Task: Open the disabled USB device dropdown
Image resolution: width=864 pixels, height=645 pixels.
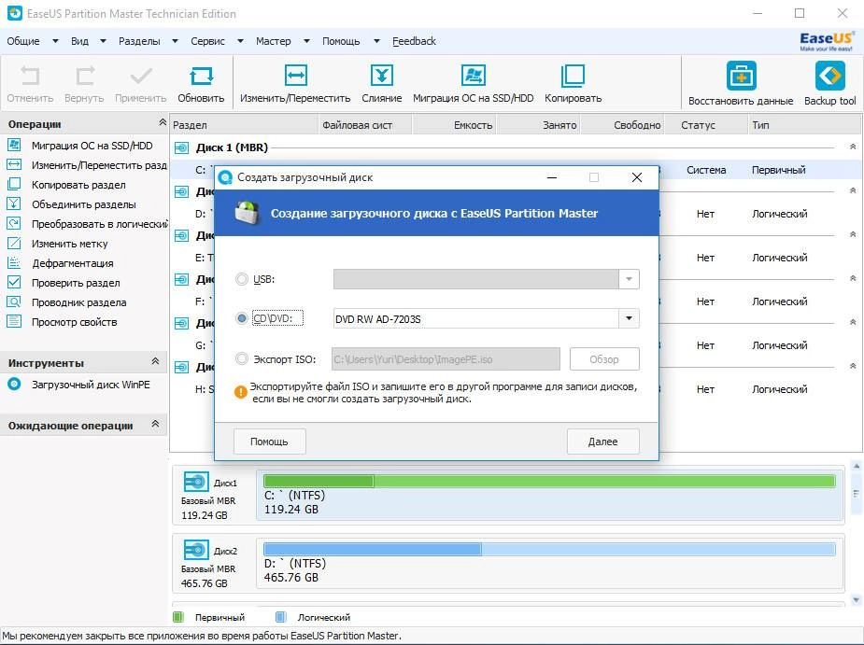Action: coord(629,279)
